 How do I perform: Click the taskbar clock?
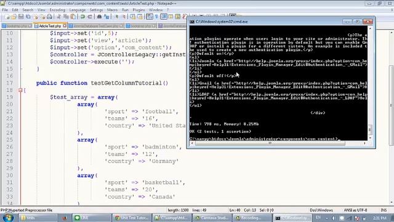(379, 218)
